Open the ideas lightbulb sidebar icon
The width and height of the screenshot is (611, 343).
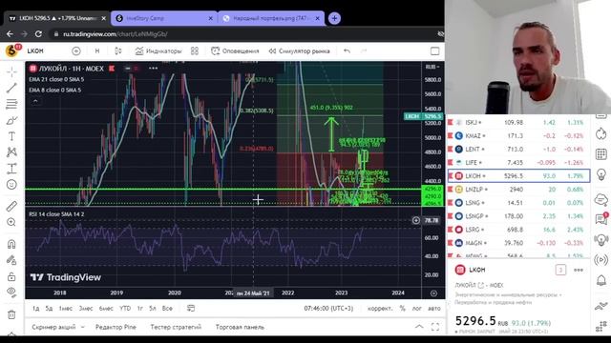(600, 174)
